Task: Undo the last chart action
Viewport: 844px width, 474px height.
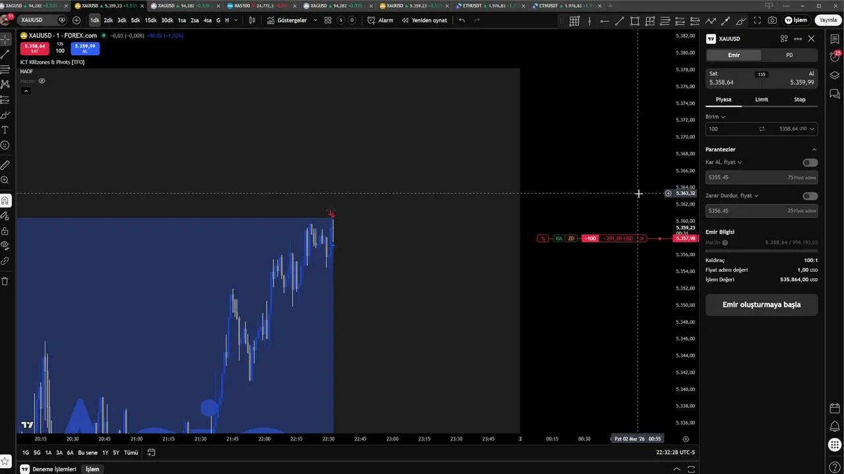Action: tap(462, 20)
